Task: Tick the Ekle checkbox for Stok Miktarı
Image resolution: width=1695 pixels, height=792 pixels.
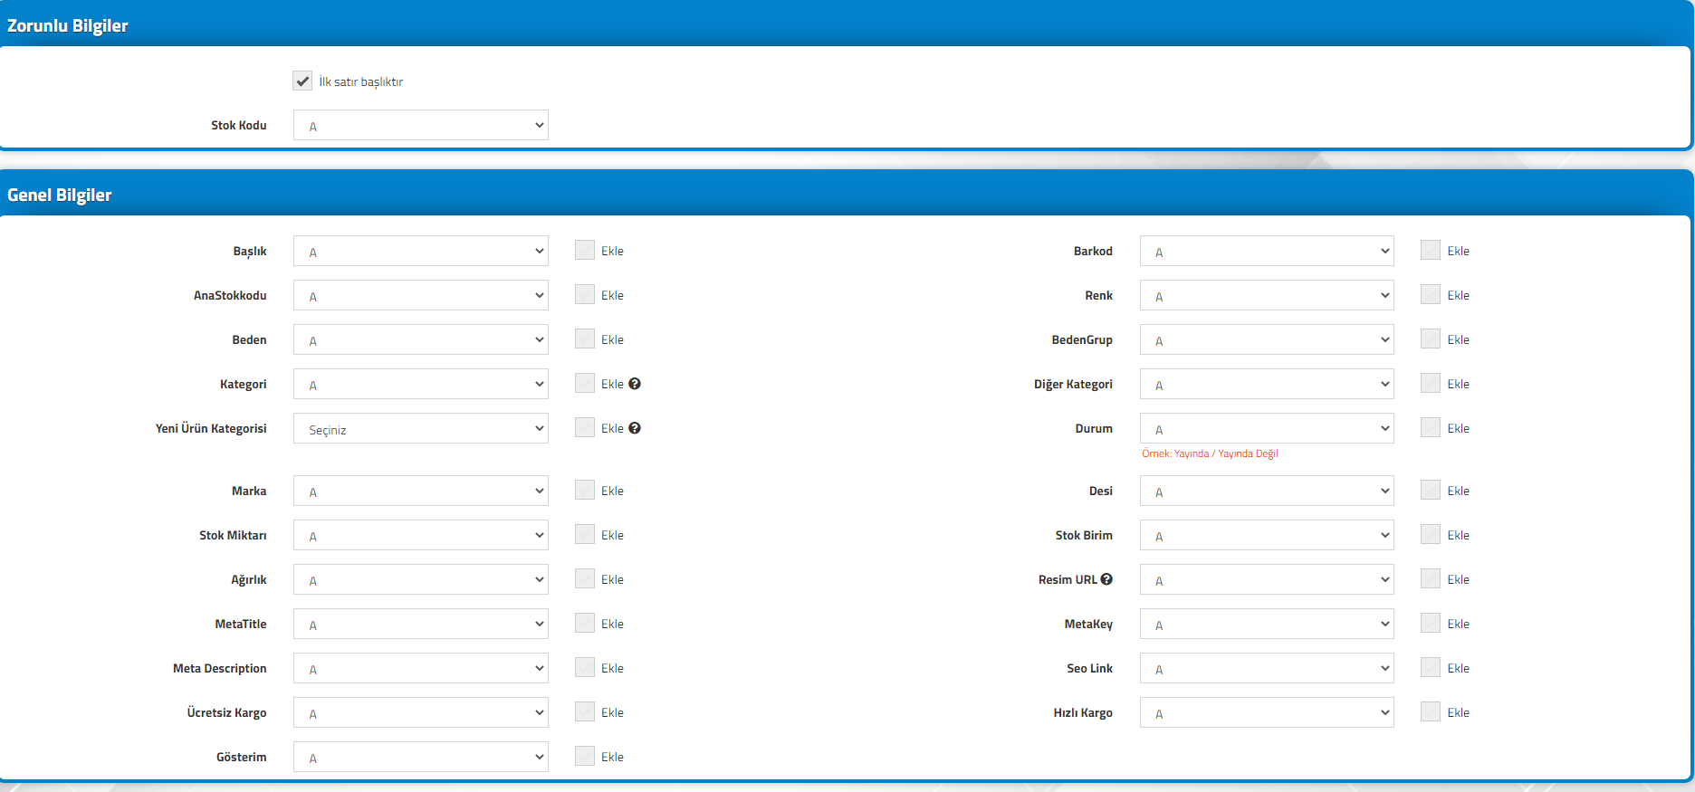Action: (x=585, y=534)
